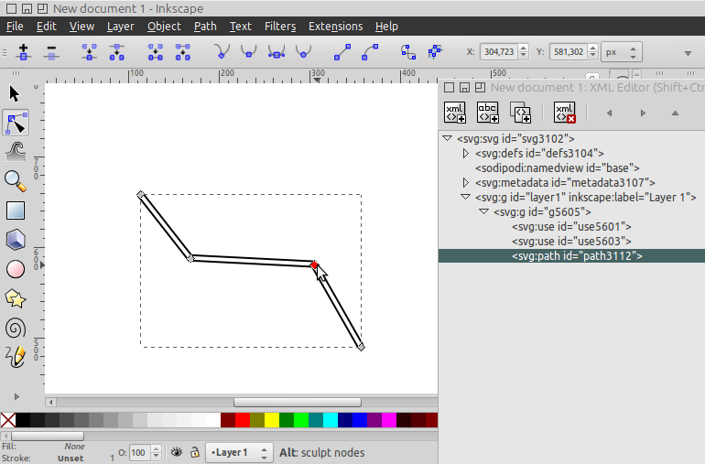Convert stroke to path icon
The width and height of the screenshot is (705, 464).
point(435,51)
